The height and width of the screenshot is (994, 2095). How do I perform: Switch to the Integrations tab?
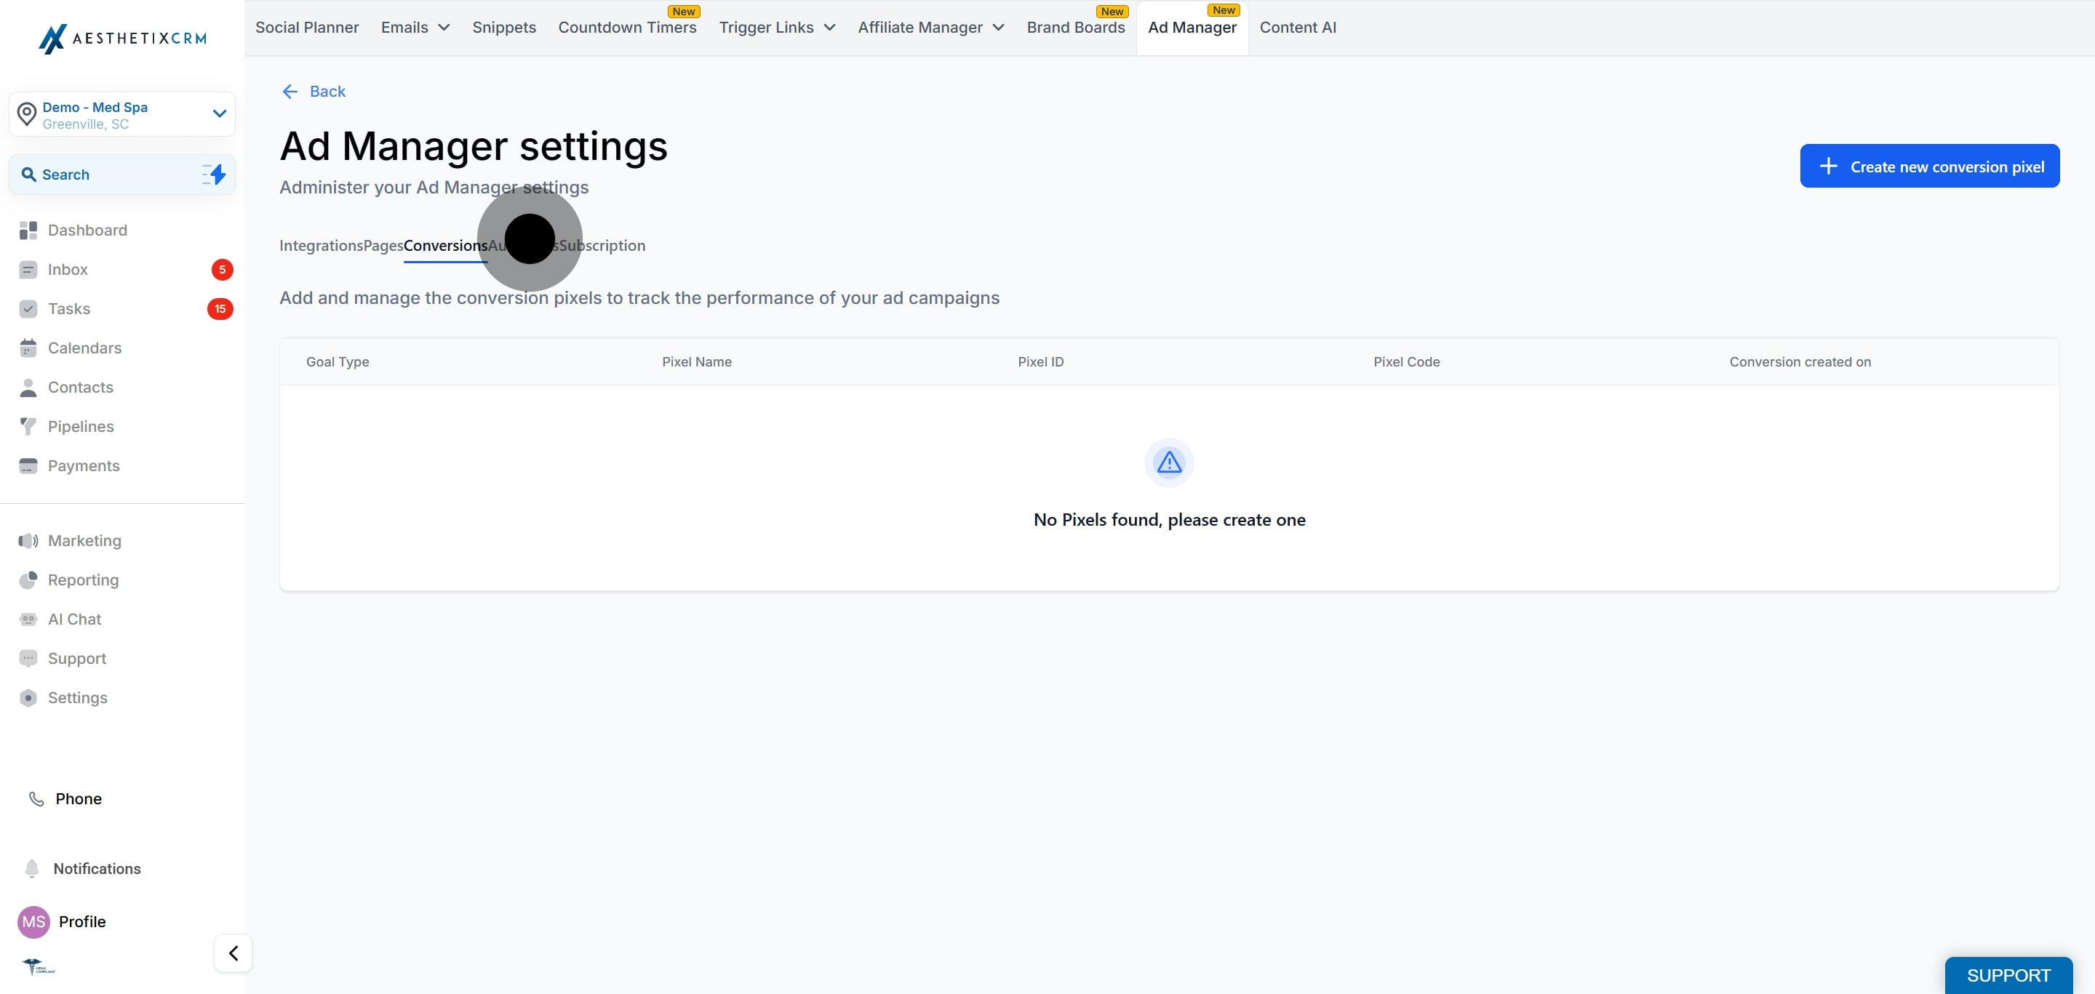coord(320,246)
